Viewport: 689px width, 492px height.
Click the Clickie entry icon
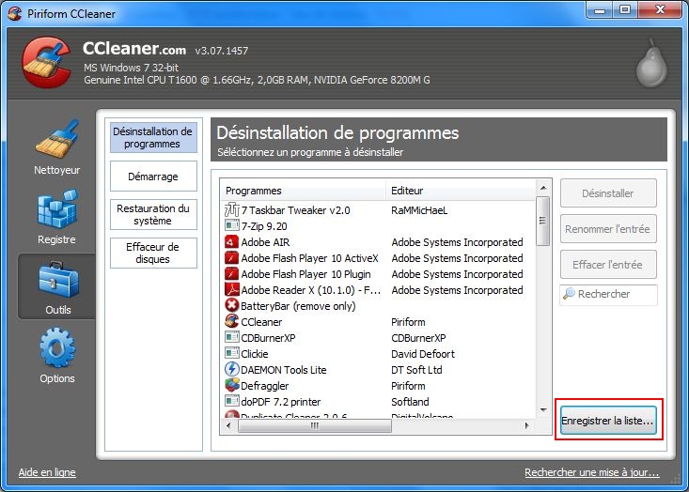[231, 353]
